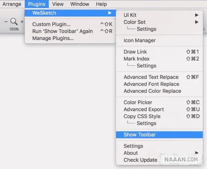Open the View menu
The height and width of the screenshot is (169, 207).
(x=58, y=4)
